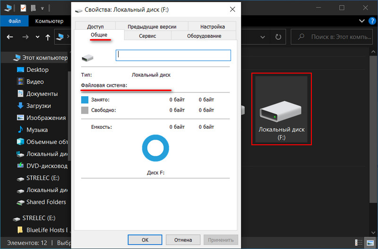
Task: Open the BlueLife Hosts folder
Action: [47, 230]
